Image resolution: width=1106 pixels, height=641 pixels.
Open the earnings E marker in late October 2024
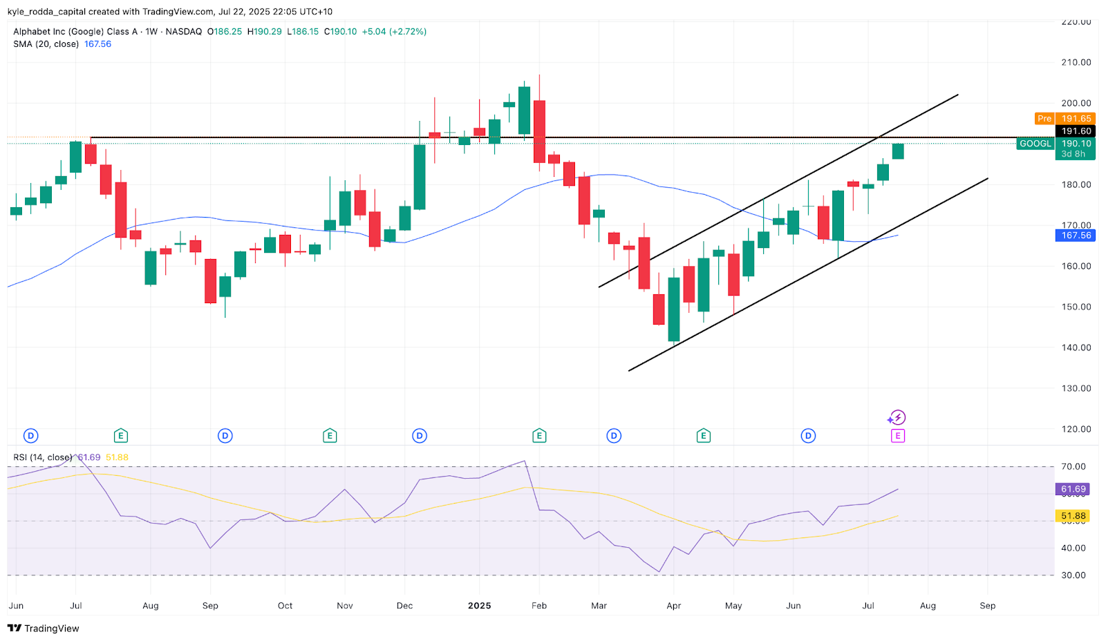point(330,436)
